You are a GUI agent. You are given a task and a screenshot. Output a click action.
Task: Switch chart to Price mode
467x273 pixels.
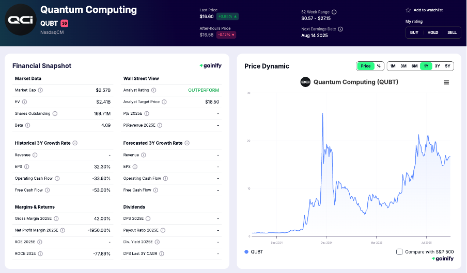click(366, 66)
